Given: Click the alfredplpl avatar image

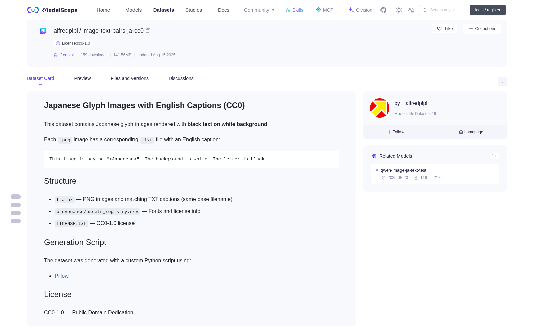Looking at the screenshot, I should point(380,108).
